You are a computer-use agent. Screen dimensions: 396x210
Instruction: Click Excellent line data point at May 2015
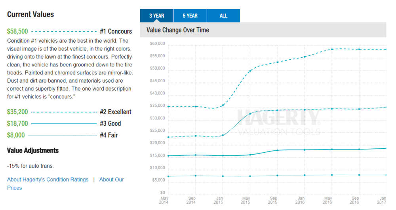[x=250, y=114]
